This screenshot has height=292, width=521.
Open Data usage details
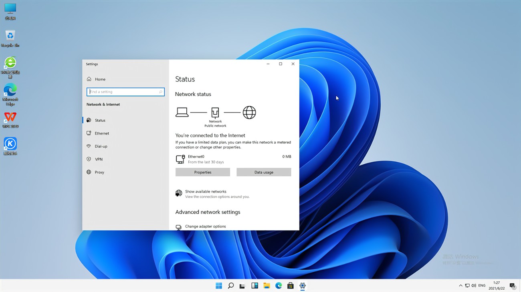(x=263, y=172)
